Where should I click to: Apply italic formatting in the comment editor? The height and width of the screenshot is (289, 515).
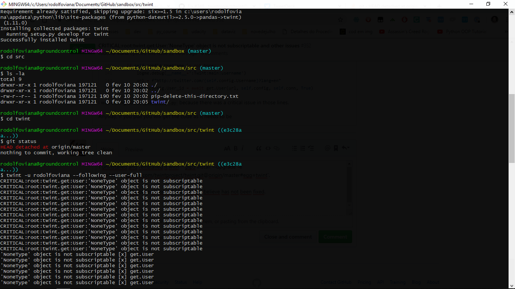pyautogui.click(x=243, y=148)
